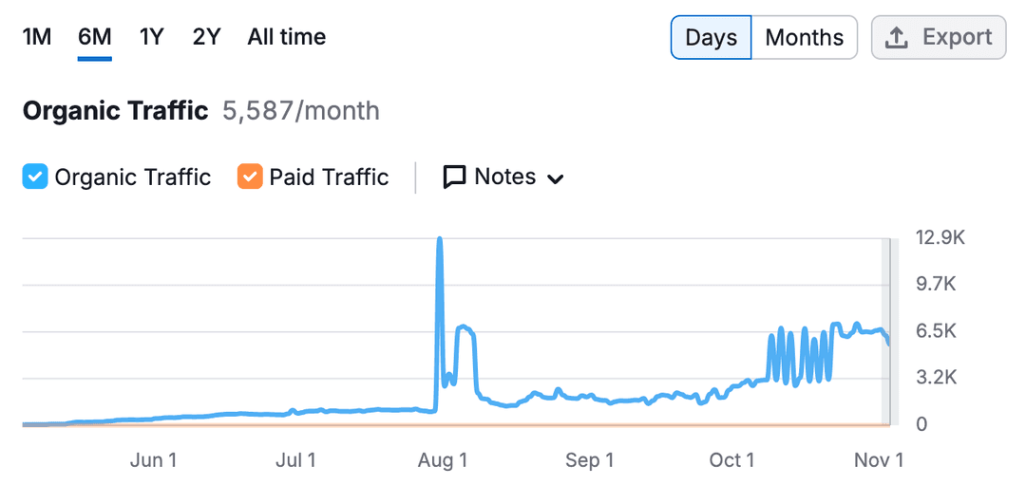This screenshot has height=485, width=1026.
Task: Click the Organic Traffic heading text
Action: (115, 111)
